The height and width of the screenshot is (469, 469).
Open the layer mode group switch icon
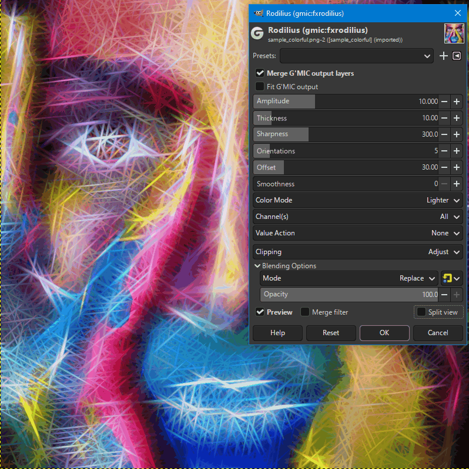(451, 278)
